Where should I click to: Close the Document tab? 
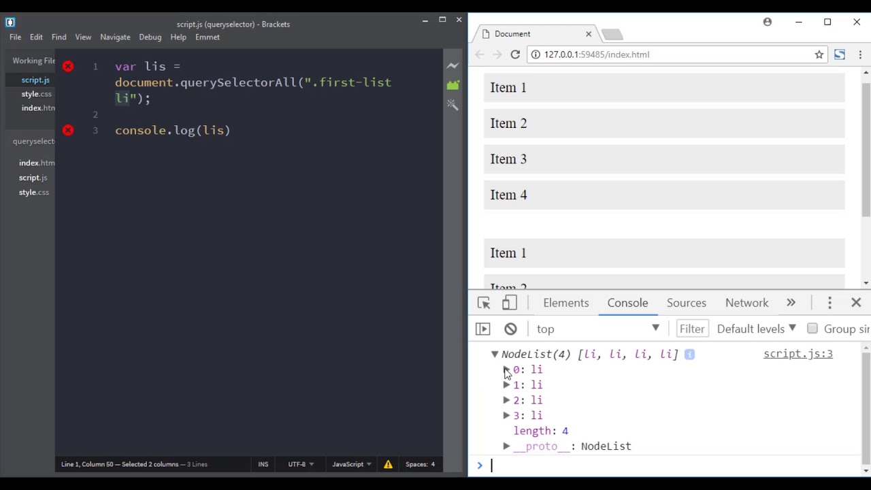(589, 33)
